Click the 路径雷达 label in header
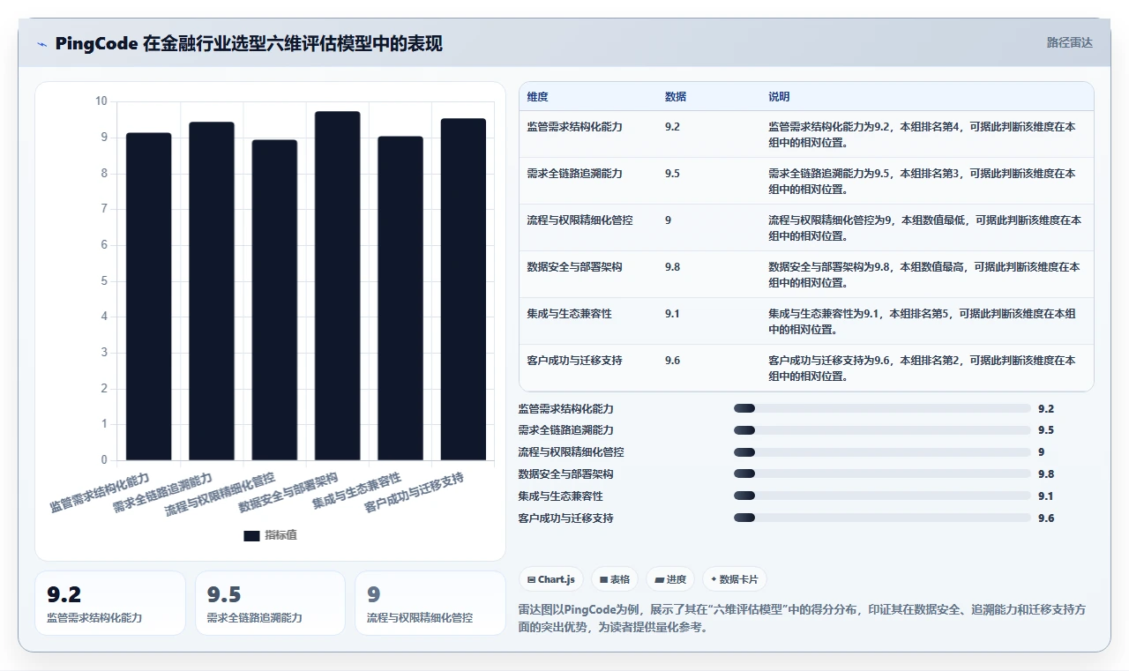Viewport: 1129px width, 671px height. [1069, 42]
